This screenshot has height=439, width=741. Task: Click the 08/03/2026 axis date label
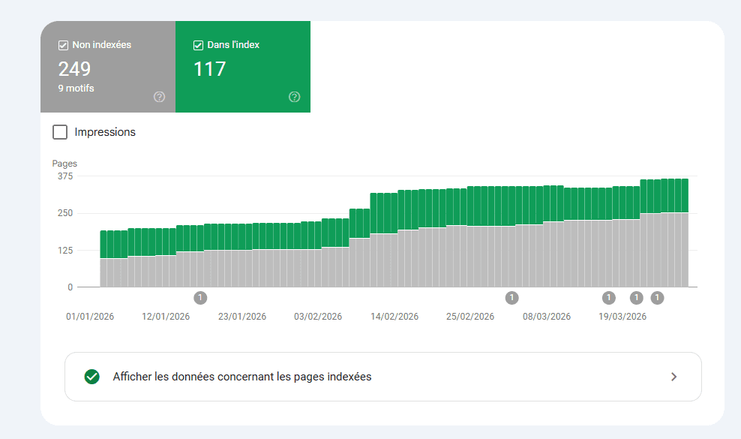(547, 317)
